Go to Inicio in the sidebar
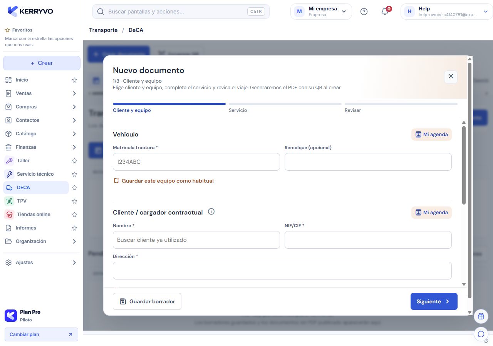The width and height of the screenshot is (493, 346). coord(36,80)
